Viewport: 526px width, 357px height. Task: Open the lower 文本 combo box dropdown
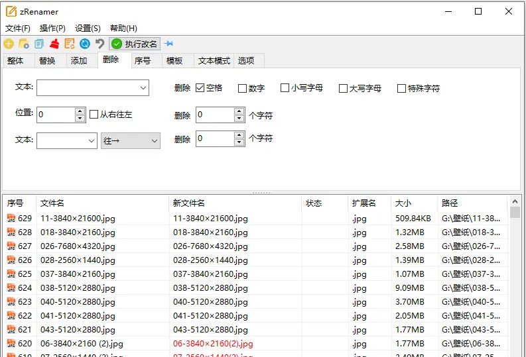pos(92,140)
